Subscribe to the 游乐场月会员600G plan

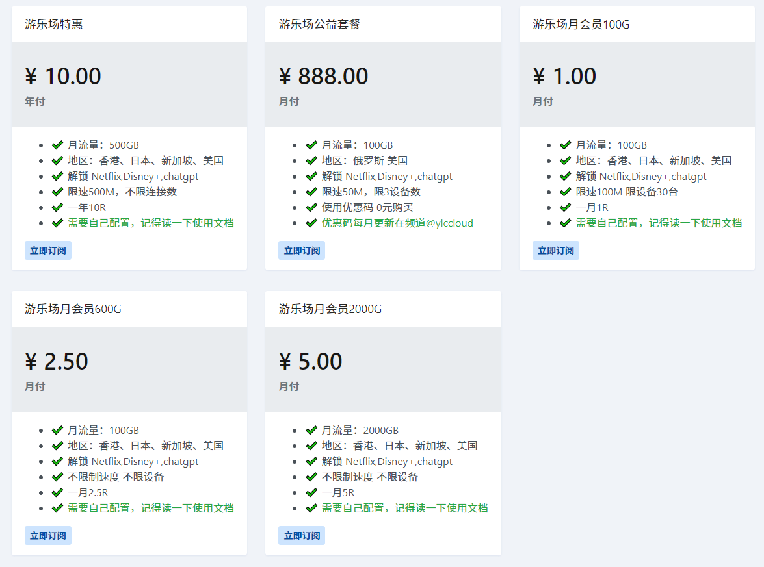(x=48, y=536)
